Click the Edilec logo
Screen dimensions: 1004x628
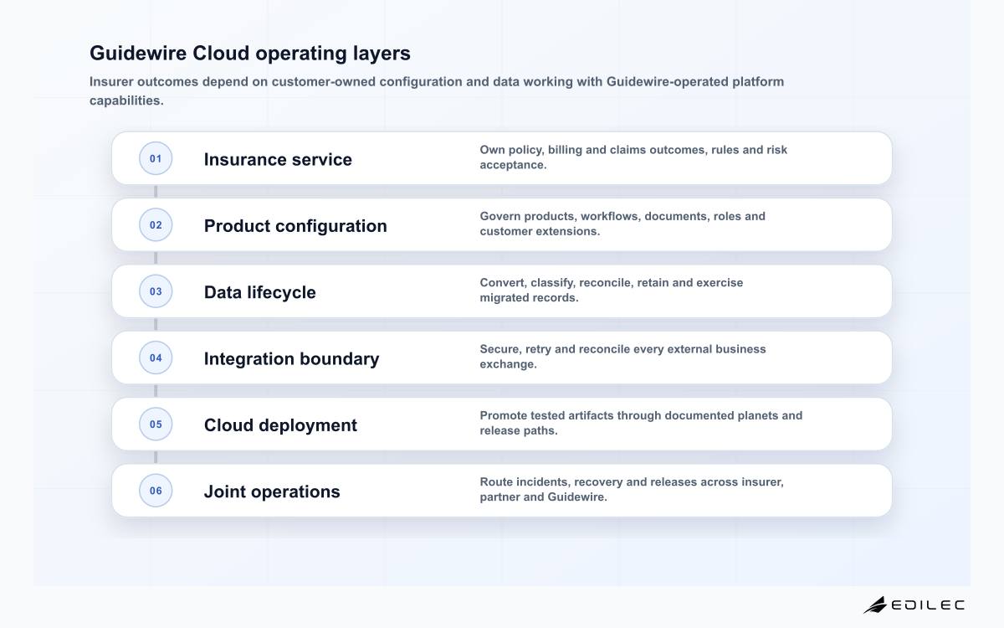tap(914, 605)
